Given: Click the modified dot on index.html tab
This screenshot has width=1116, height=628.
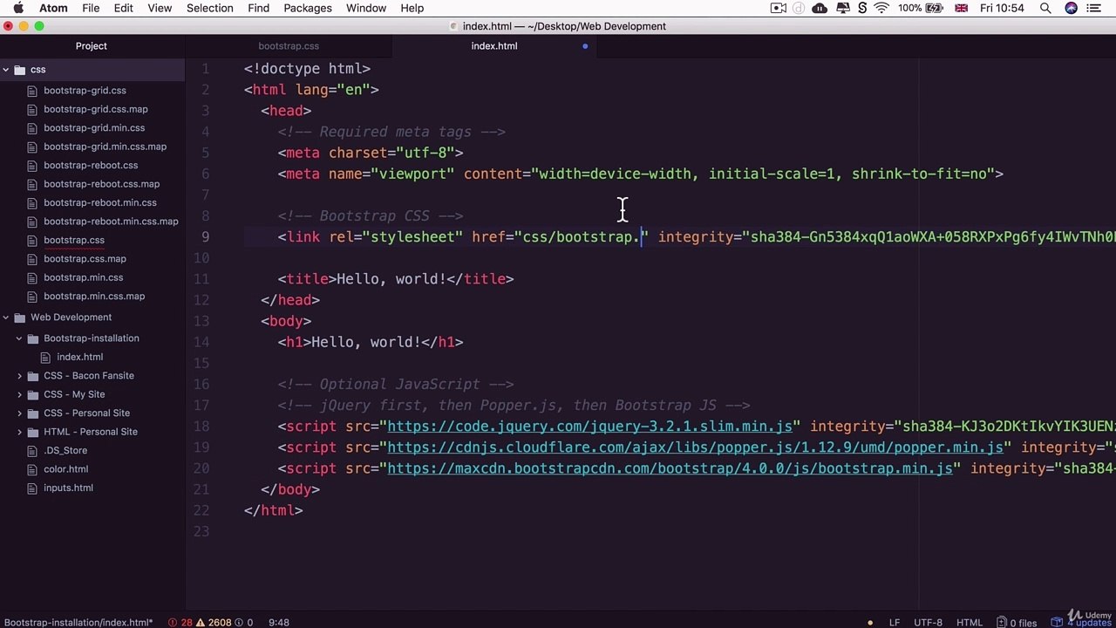Looking at the screenshot, I should click(585, 46).
